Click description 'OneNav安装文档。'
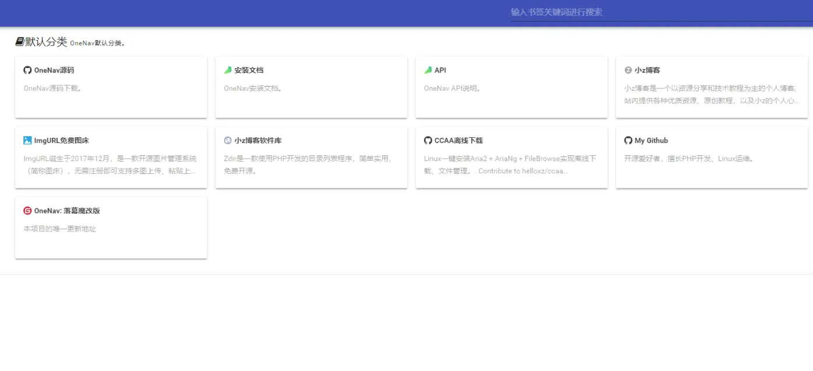Image resolution: width=813 pixels, height=371 pixels. tap(253, 88)
